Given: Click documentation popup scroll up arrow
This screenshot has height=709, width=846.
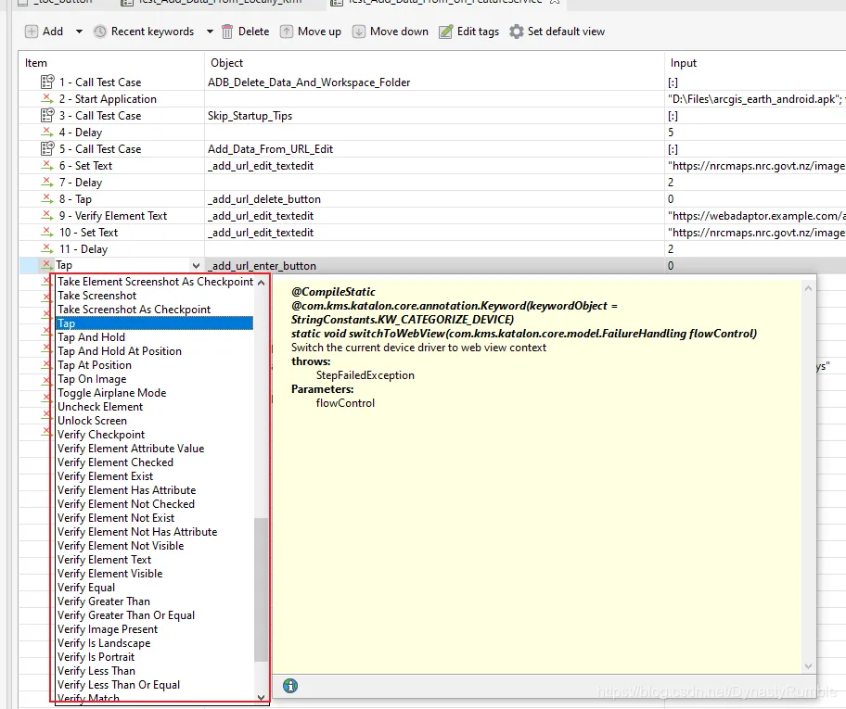Looking at the screenshot, I should [x=808, y=288].
